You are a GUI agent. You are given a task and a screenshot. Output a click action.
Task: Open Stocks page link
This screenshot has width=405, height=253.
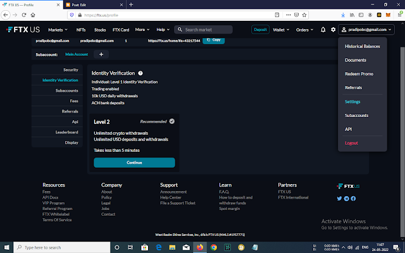coord(100,30)
